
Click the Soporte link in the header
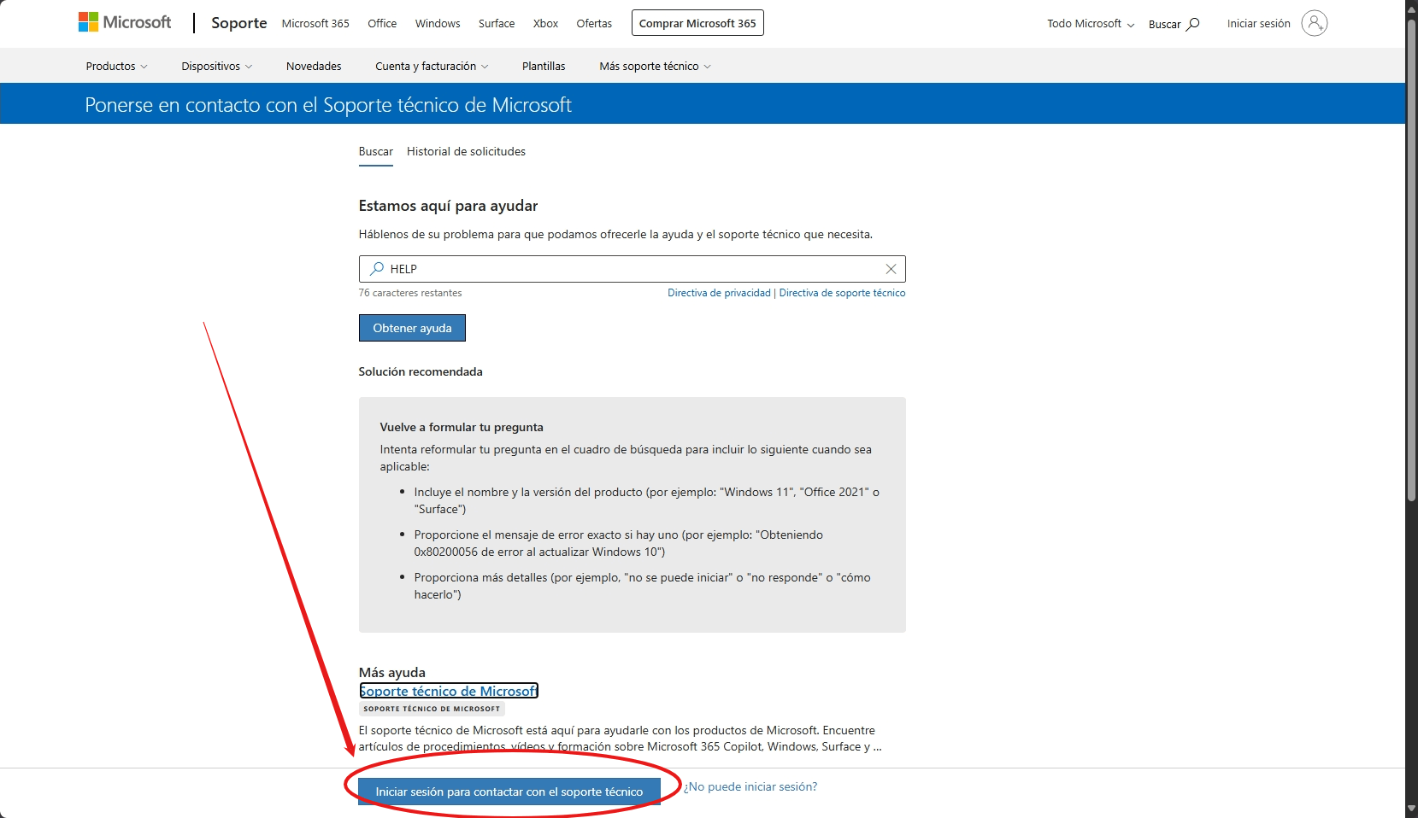[239, 23]
